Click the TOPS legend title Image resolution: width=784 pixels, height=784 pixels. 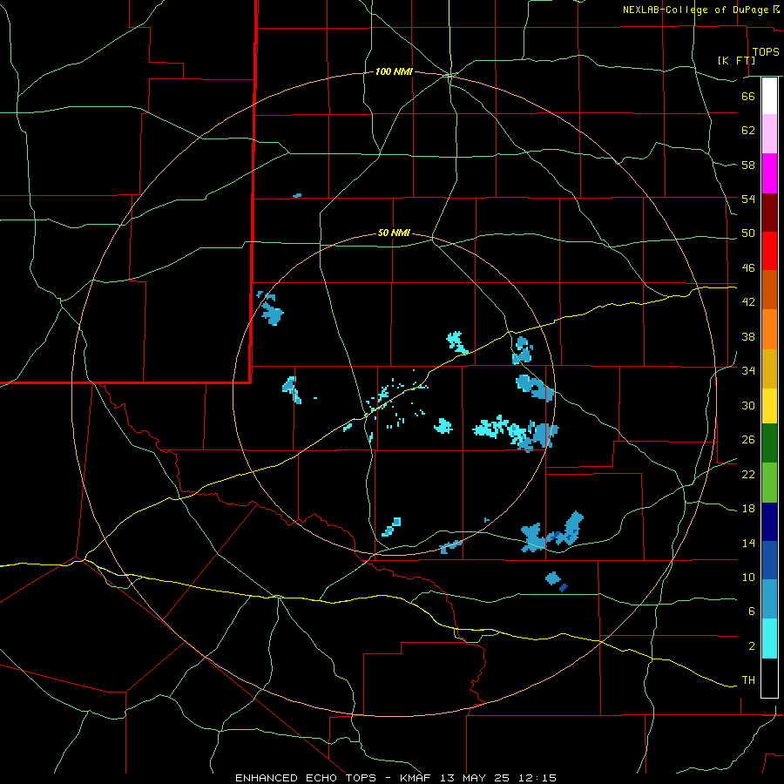766,52
